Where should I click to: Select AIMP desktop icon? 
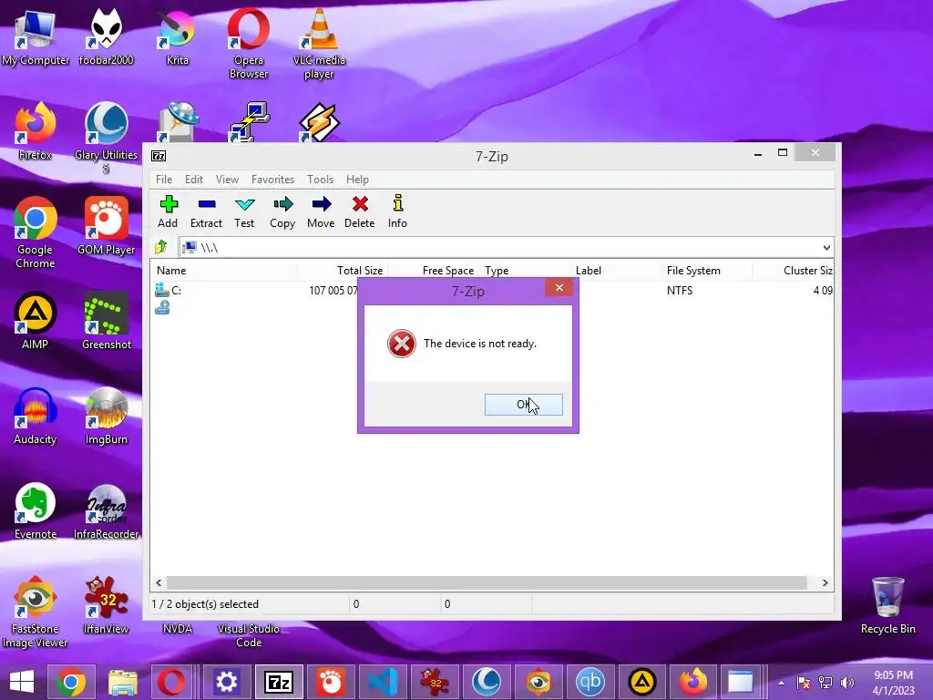click(36, 321)
